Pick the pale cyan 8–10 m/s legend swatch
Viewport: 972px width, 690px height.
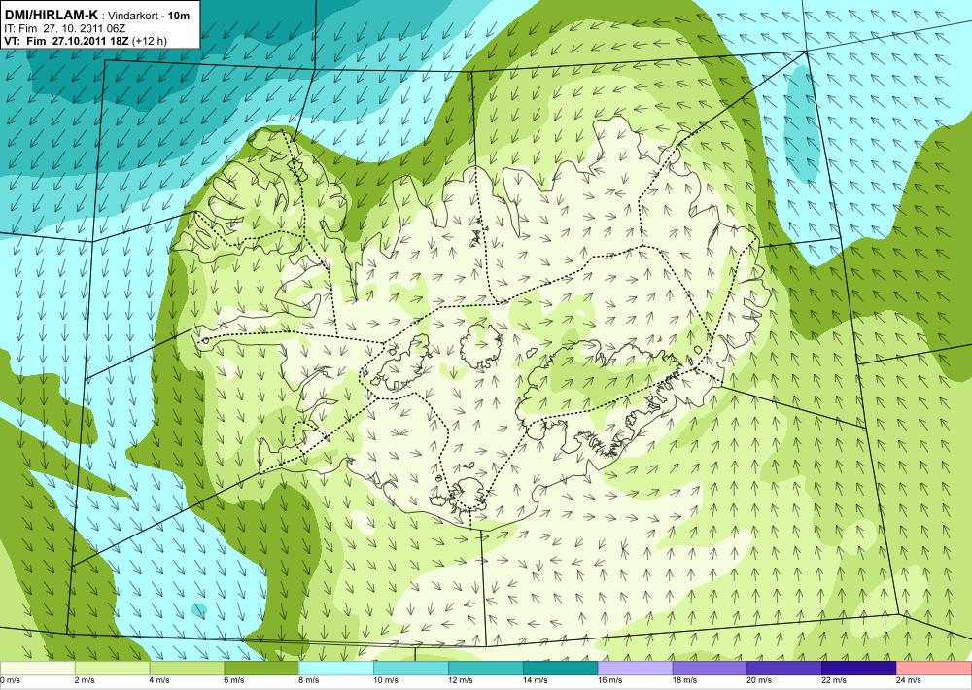pos(336,669)
